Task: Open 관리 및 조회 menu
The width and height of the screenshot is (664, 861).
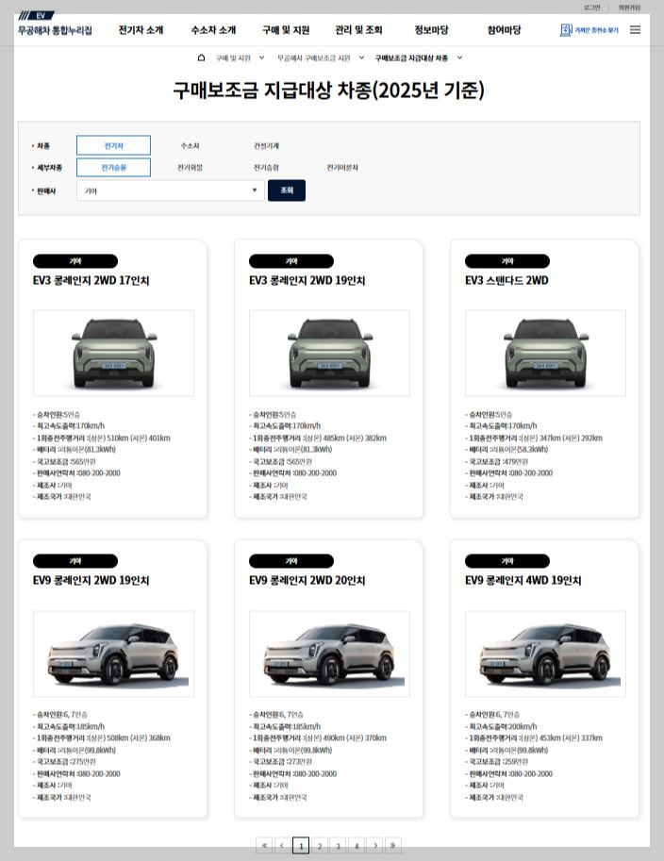Action: (x=358, y=30)
